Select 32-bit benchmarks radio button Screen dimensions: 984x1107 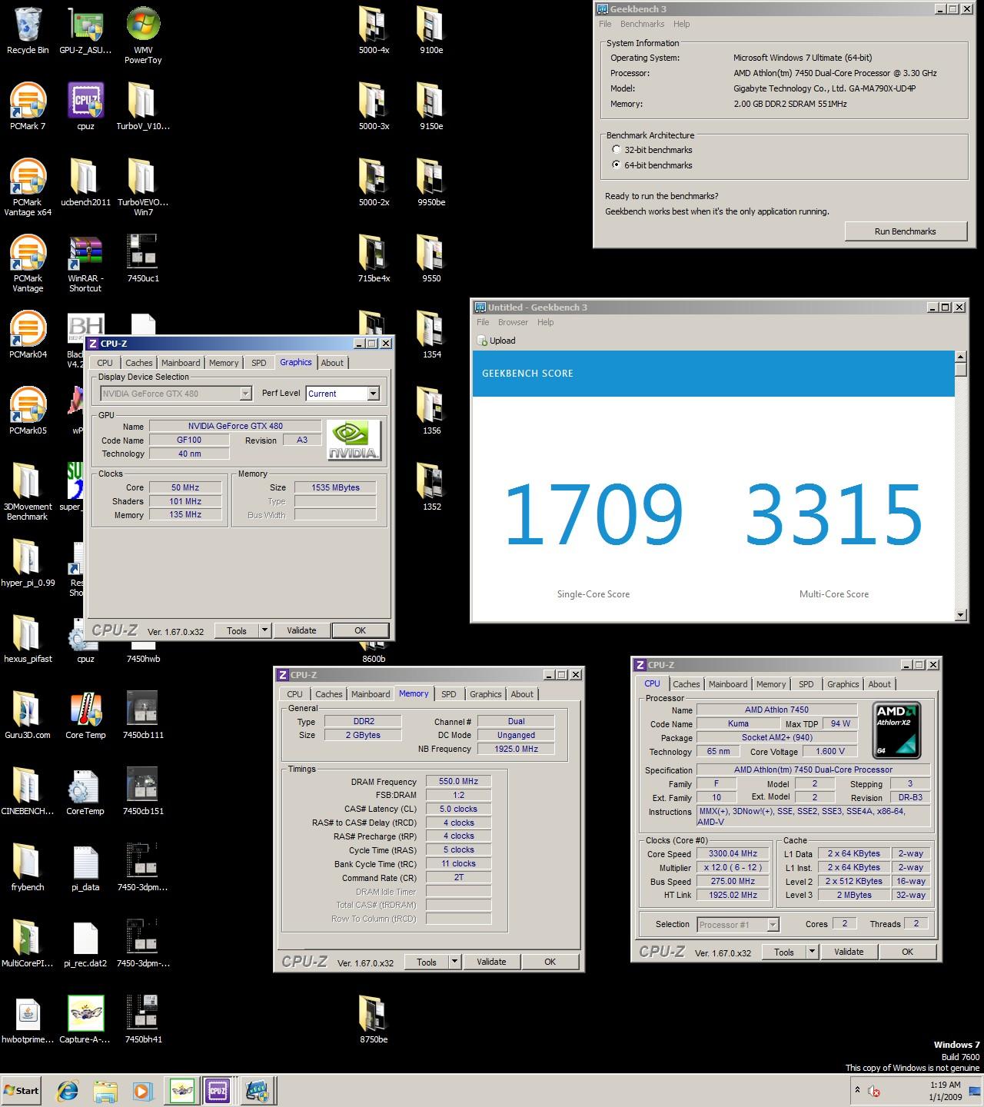point(617,150)
